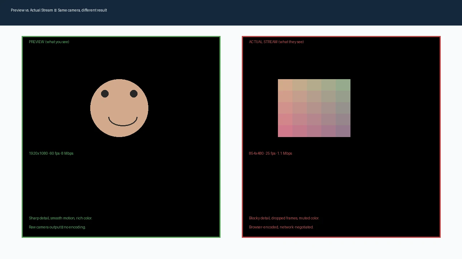Image resolution: width=462 pixels, height=259 pixels.
Task: Click 'Browser-encoded, network-negotiated.' line
Action: [281, 227]
